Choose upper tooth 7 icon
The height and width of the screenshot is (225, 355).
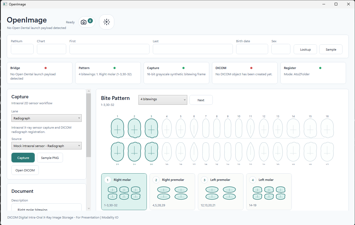[206, 128]
